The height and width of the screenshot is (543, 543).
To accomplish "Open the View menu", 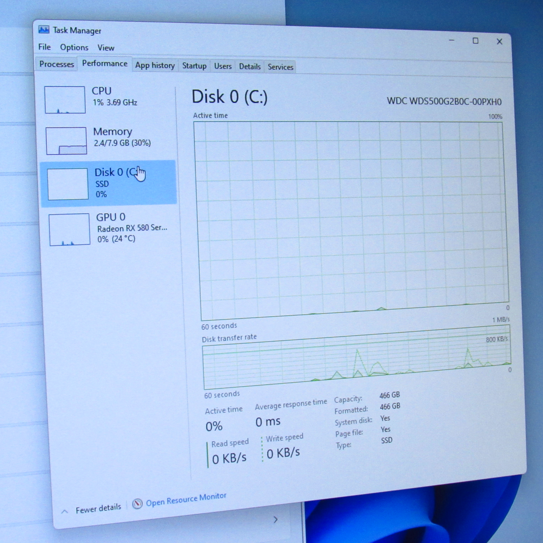I will (x=106, y=48).
